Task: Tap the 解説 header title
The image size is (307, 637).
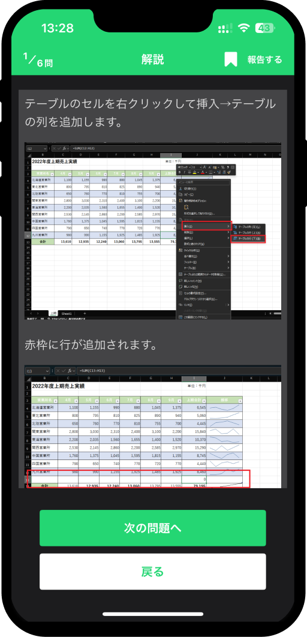Action: coord(153,60)
